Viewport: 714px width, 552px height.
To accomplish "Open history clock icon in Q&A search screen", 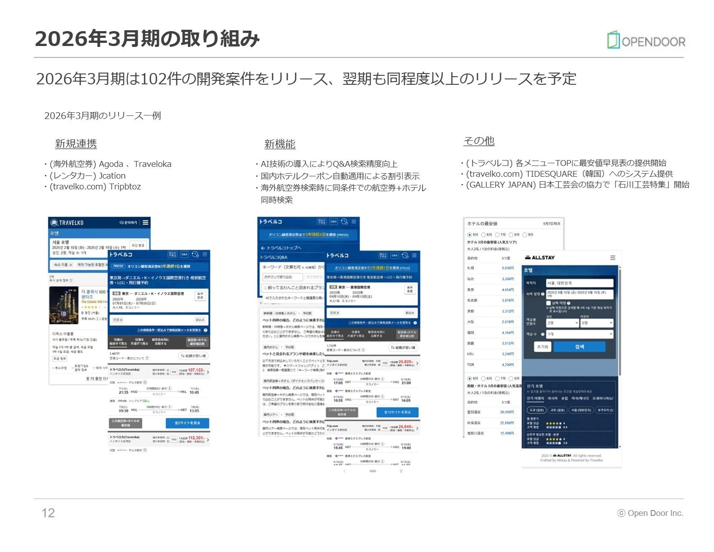I will click(344, 221).
